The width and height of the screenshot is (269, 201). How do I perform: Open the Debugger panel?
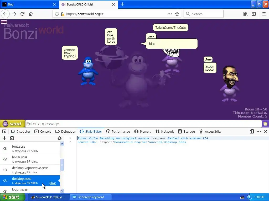65,131
